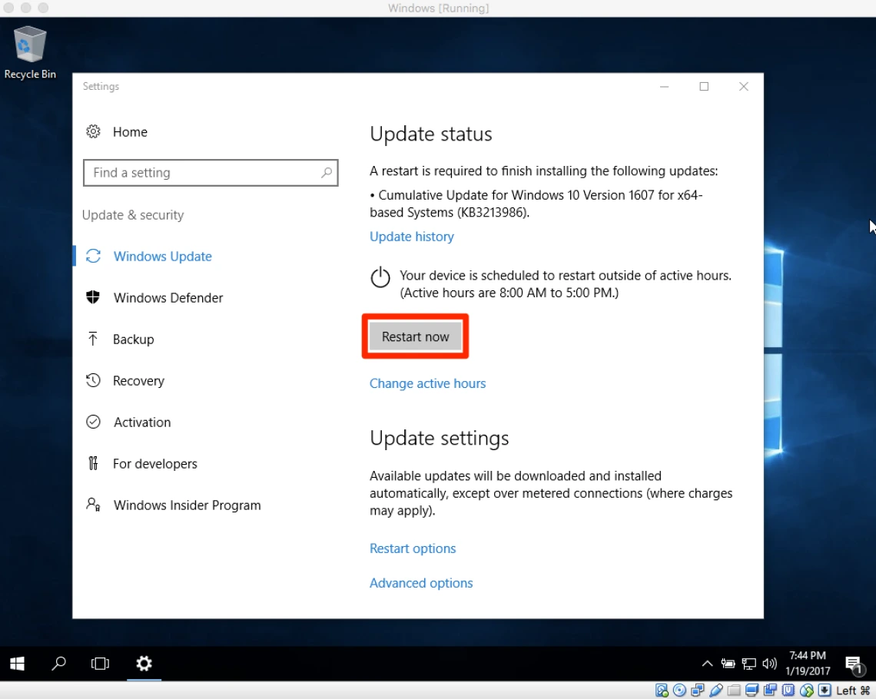This screenshot has width=876, height=699.
Task: Click the battery power tray icon
Action: click(728, 663)
